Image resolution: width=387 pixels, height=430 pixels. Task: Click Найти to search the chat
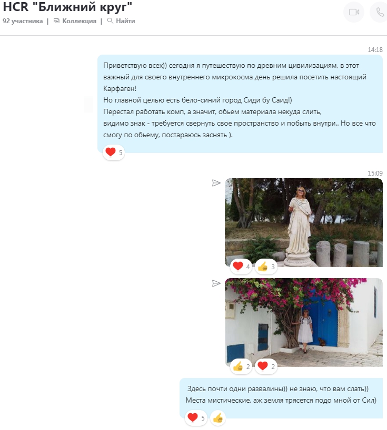(121, 21)
